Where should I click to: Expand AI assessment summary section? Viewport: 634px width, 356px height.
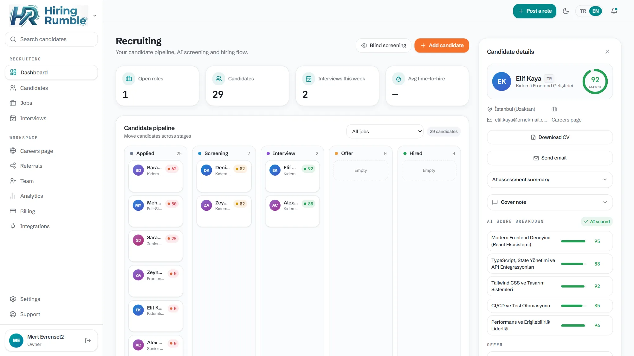[550, 180]
